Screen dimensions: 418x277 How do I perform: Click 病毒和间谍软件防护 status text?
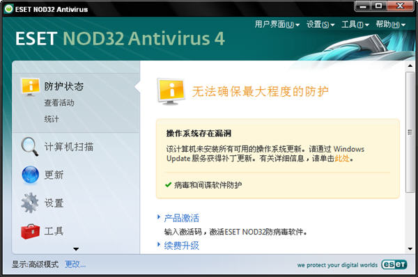(x=208, y=185)
